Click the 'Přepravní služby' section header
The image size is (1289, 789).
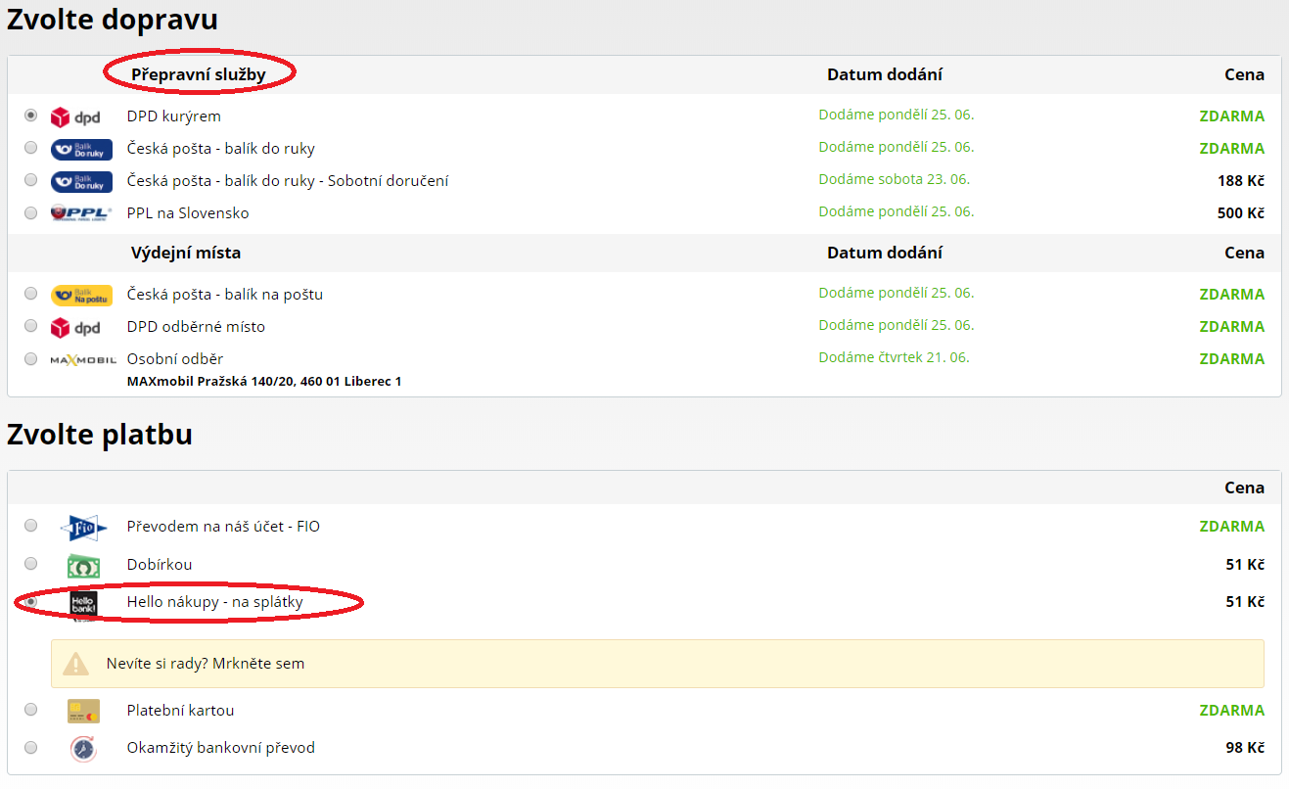(199, 74)
